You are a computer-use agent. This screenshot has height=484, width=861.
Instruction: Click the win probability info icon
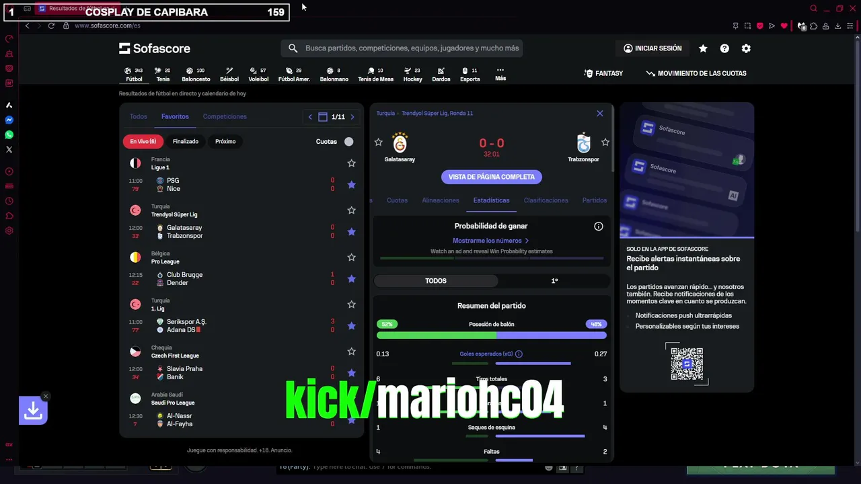(599, 227)
